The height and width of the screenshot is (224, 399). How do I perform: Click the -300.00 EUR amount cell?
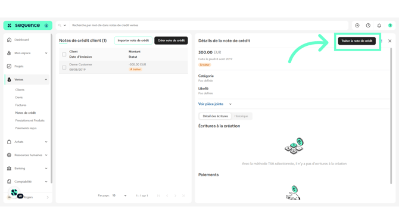click(137, 64)
